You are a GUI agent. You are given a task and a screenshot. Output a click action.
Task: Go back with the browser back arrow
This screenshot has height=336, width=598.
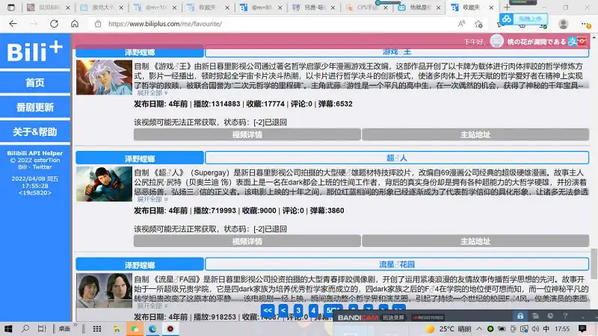[13, 24]
